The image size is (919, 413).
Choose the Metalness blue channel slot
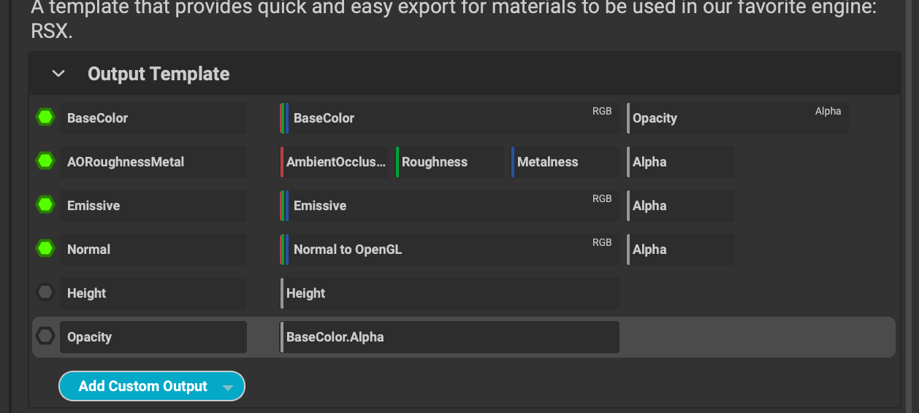point(565,162)
